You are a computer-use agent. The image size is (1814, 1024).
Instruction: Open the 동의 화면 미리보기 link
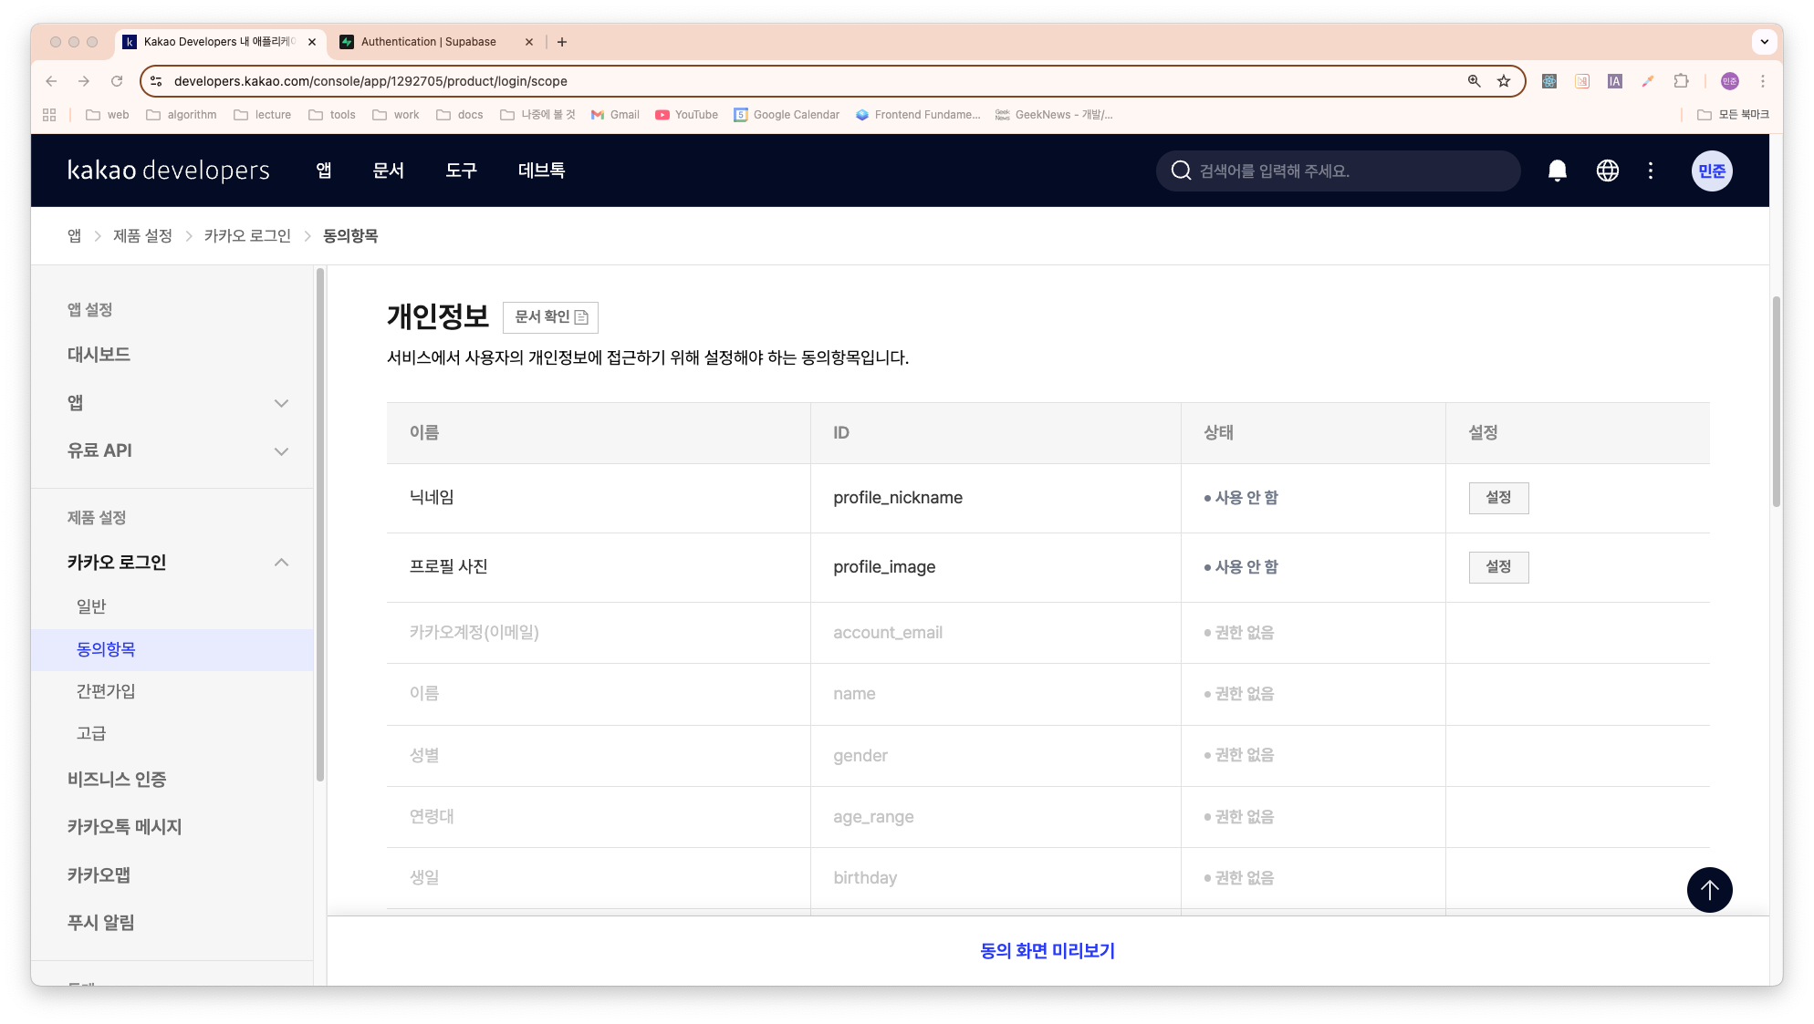click(1047, 950)
